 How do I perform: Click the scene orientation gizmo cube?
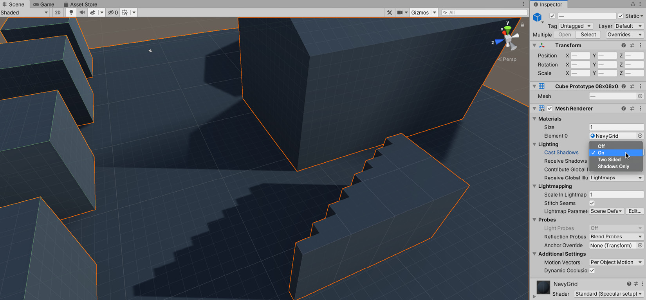coord(509,39)
